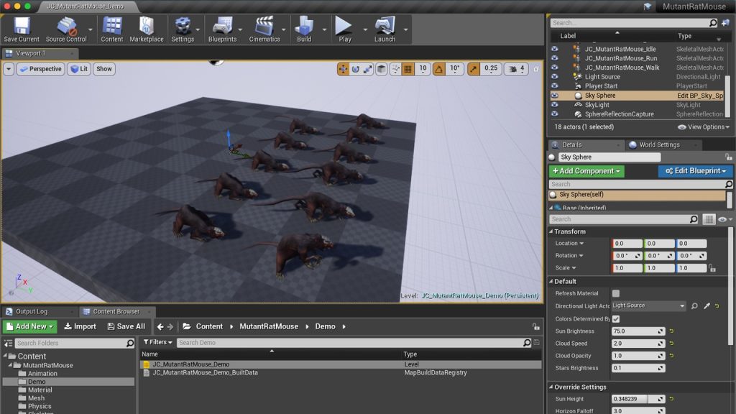Switch to World Settings tab
This screenshot has width=736, height=414.
[x=659, y=144]
